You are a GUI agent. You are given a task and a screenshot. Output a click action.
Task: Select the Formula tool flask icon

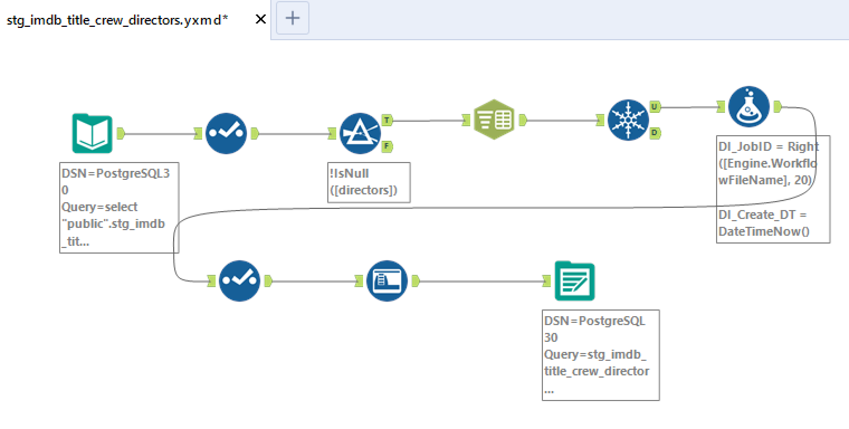tap(749, 106)
